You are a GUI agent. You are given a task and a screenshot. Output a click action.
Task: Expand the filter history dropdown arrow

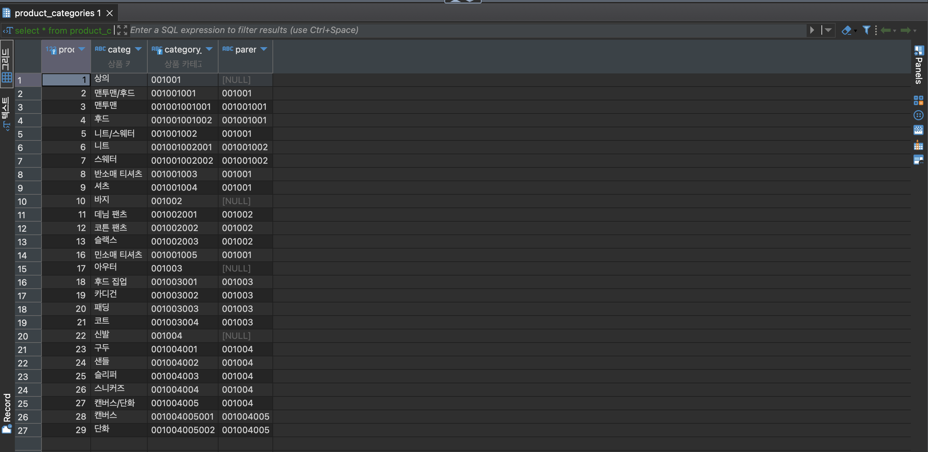pos(828,30)
